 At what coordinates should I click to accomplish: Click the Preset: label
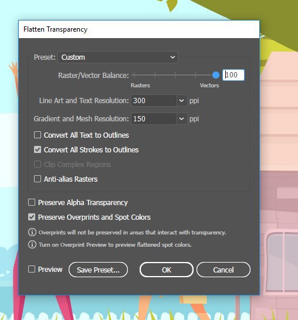[x=45, y=57]
